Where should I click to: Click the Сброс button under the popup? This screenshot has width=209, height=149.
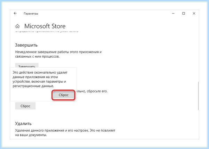[x=25, y=106]
